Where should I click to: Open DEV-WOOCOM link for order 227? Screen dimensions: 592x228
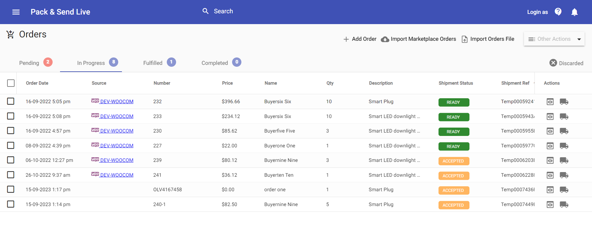(x=117, y=146)
